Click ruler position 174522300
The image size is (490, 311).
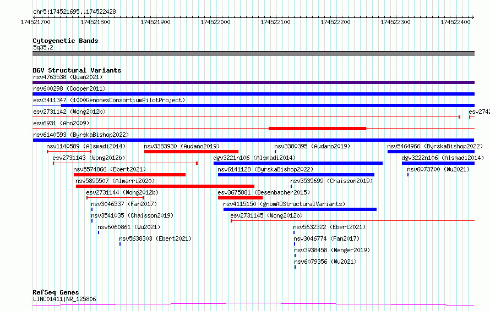395,22
